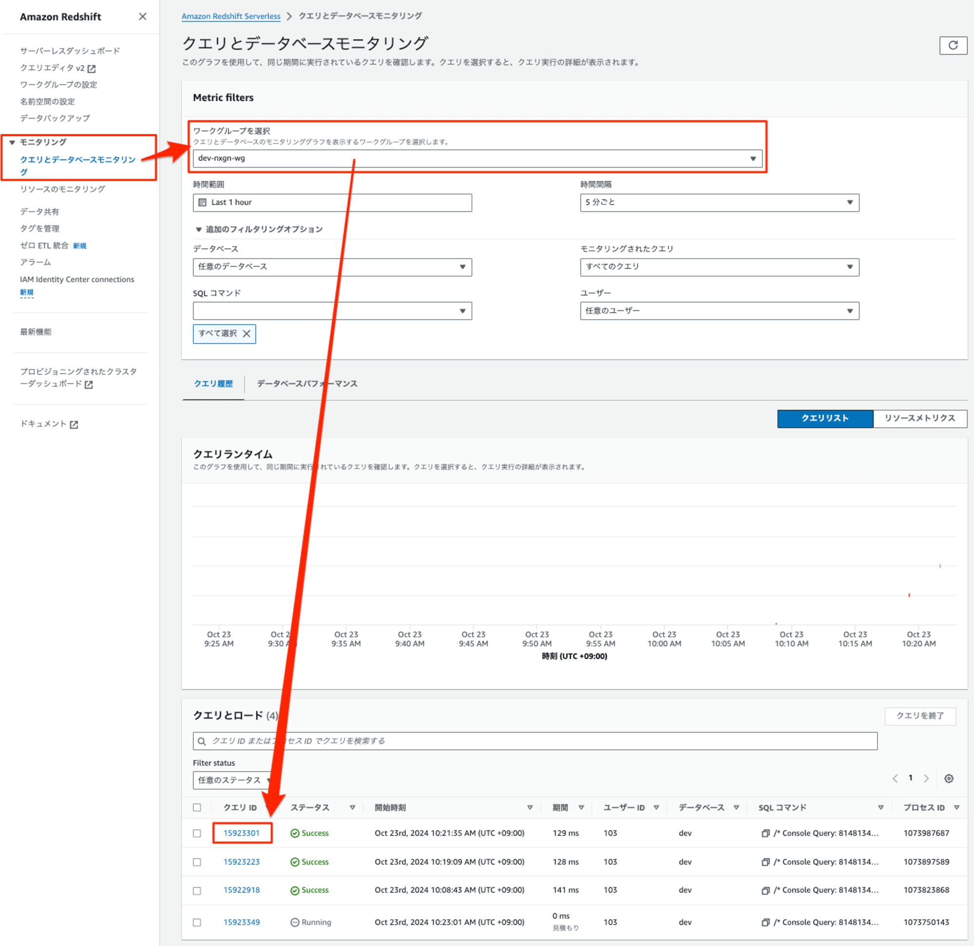Sort by ユーザー ID column arrow
The image size is (974, 946).
[x=656, y=808]
